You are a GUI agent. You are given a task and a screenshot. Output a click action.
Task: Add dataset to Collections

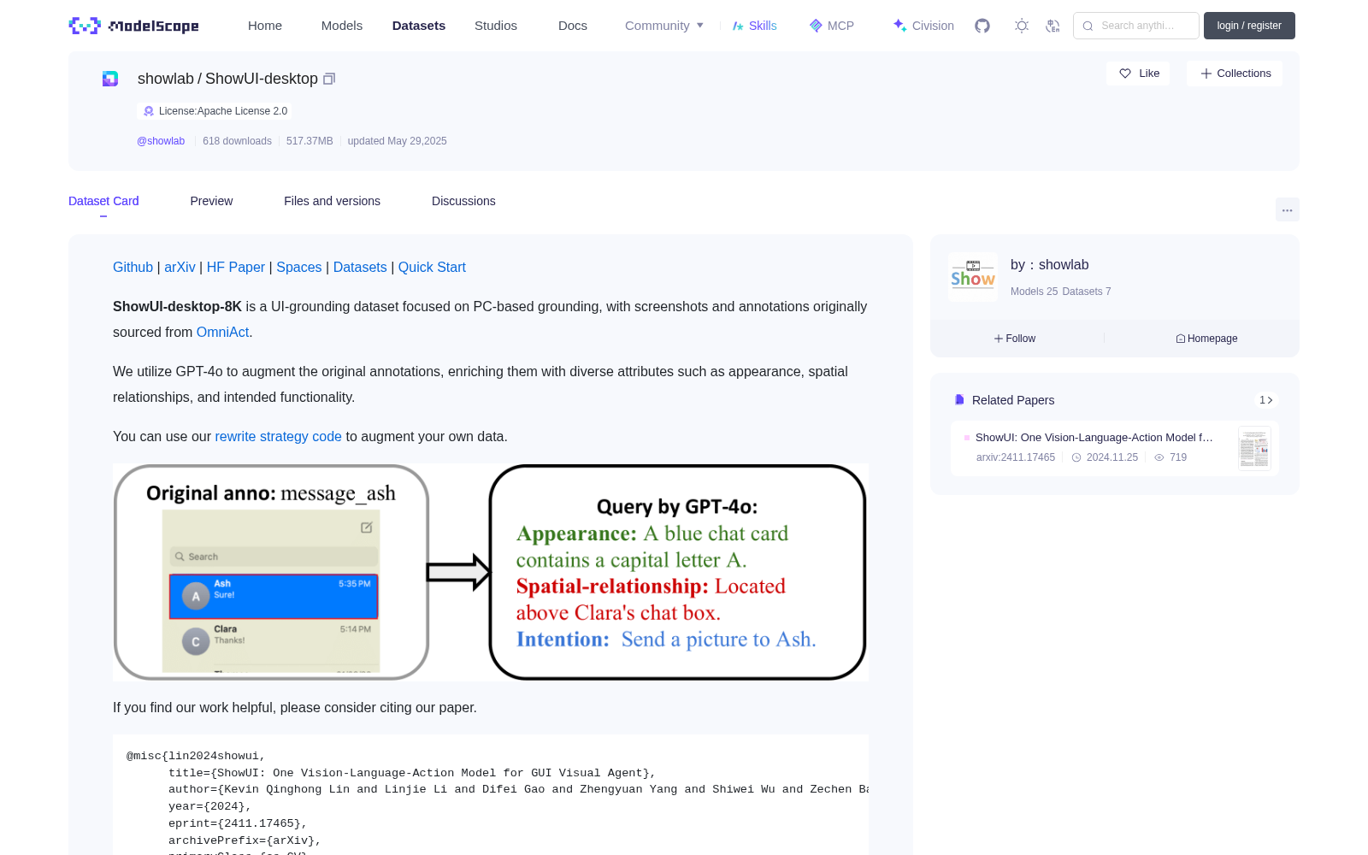(x=1235, y=74)
